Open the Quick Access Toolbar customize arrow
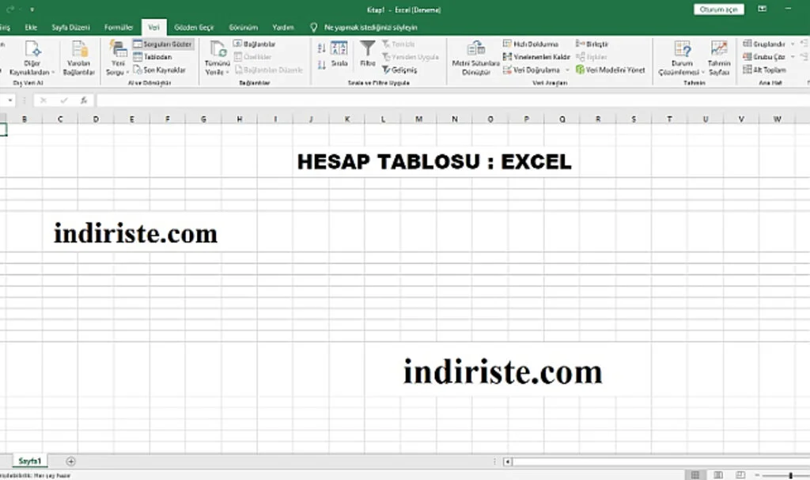The width and height of the screenshot is (810, 480). pos(32,9)
